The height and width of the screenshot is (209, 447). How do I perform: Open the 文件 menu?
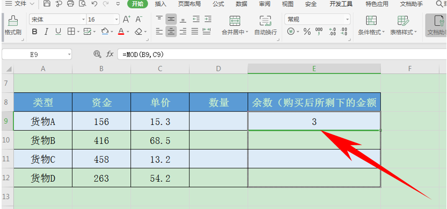point(20,4)
